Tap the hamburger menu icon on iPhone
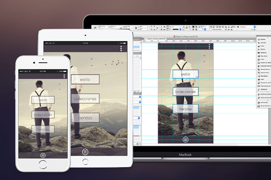The image size is (271, 180). pos(43,156)
